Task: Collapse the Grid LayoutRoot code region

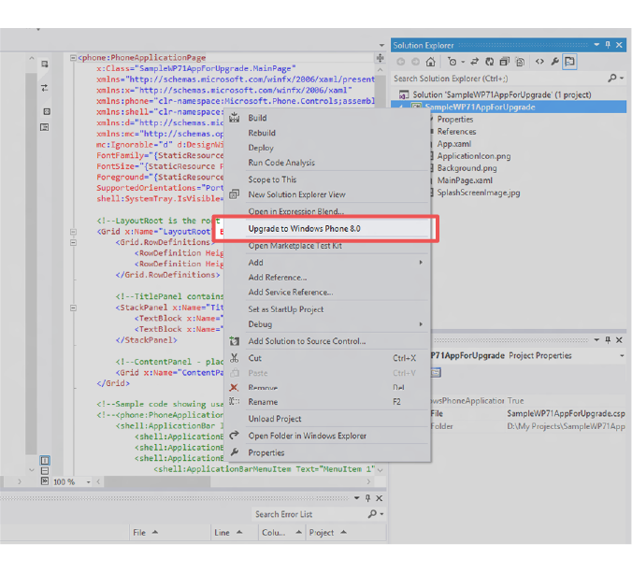Action: pyautogui.click(x=73, y=232)
